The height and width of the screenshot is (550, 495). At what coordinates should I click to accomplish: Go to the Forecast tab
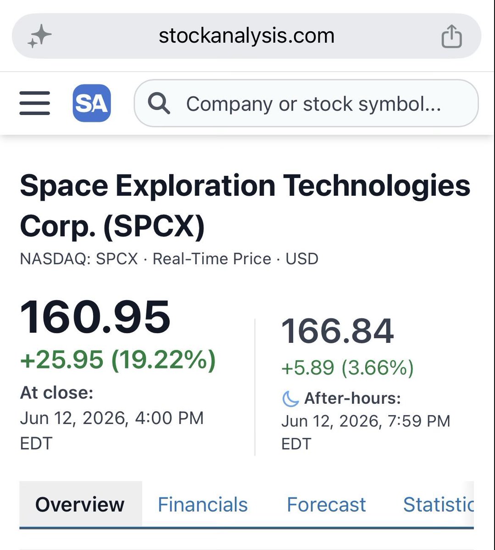pos(326,505)
